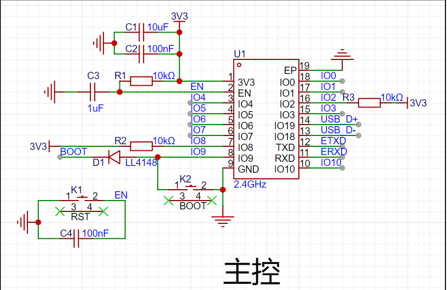Click the 1uF value of C3

click(96, 109)
